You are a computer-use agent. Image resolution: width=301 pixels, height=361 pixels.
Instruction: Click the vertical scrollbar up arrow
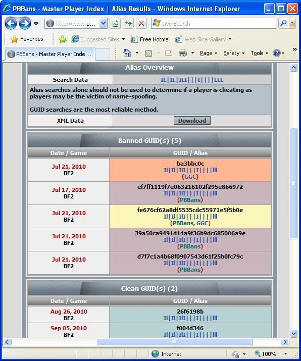pyautogui.click(x=293, y=68)
